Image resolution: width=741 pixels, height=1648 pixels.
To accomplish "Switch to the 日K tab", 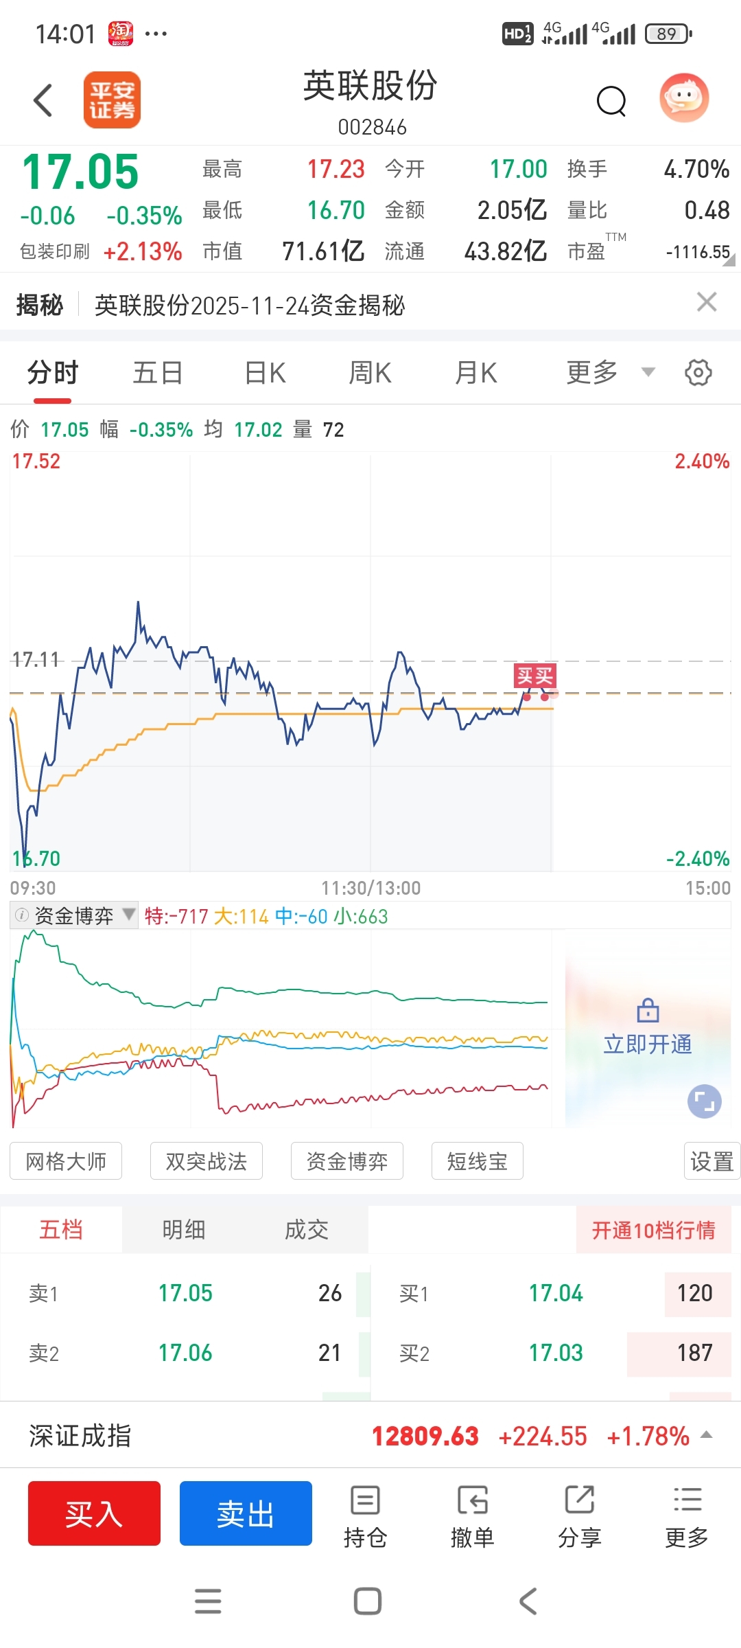I will click(265, 373).
